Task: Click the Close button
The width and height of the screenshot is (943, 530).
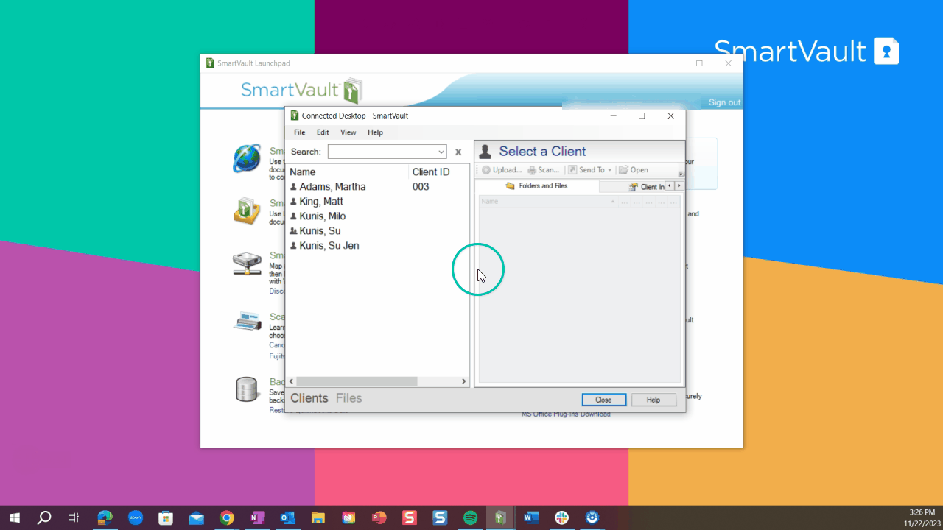Action: click(603, 399)
